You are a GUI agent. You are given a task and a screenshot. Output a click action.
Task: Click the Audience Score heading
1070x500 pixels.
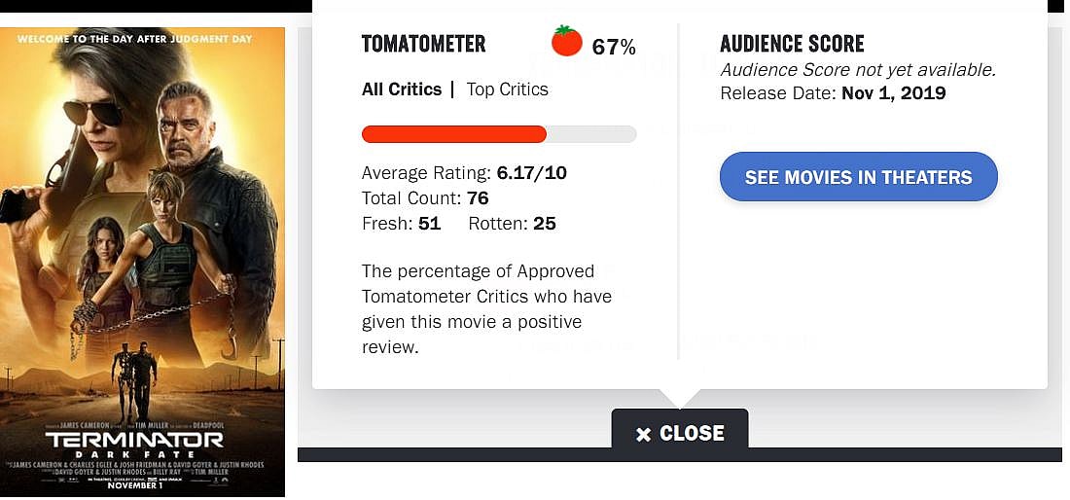792,44
